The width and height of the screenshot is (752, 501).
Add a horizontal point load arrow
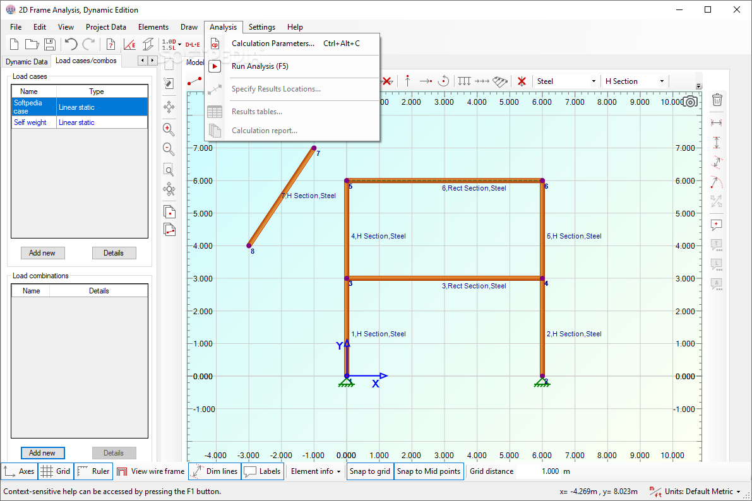pos(426,81)
